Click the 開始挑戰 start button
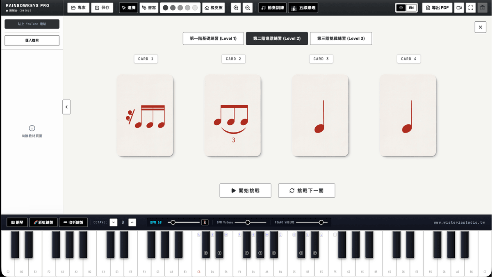The width and height of the screenshot is (492, 277). pyautogui.click(x=245, y=190)
